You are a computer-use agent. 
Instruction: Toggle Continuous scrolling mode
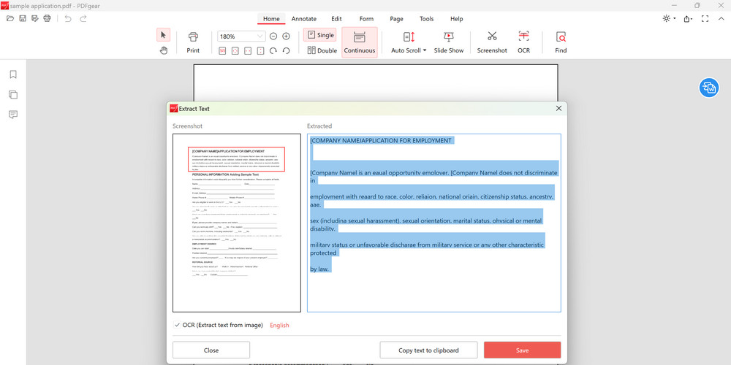point(360,42)
